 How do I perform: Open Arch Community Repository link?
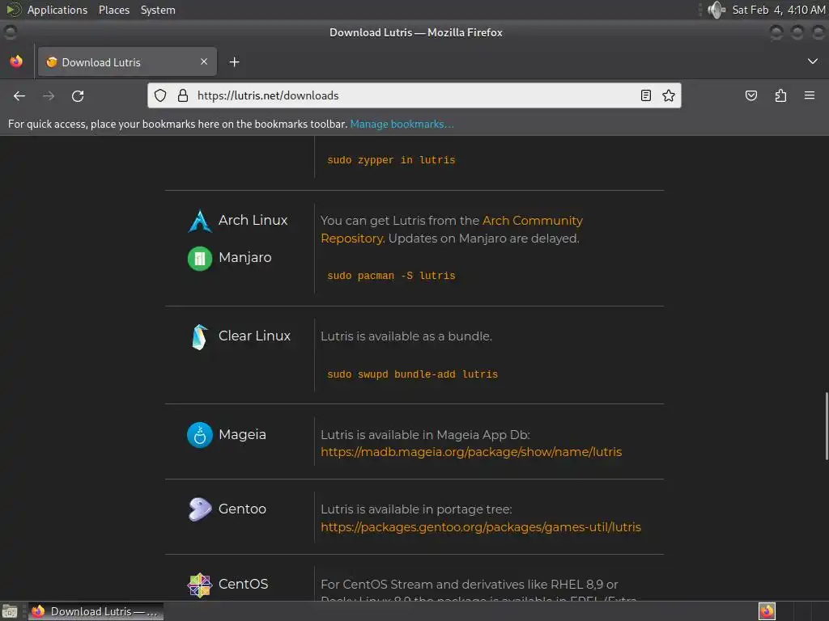452,229
